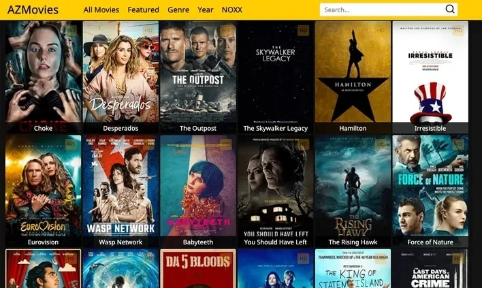Open the Irresistible movie poster
This screenshot has width=482, height=288.
[430, 71]
